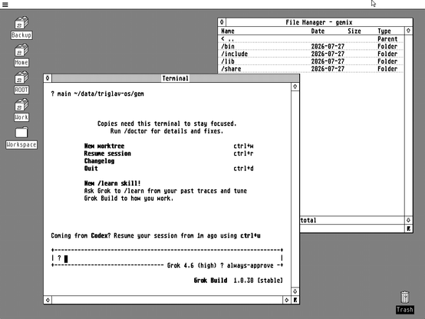
Task: Click the File Manager resize gadget
Action: pyautogui.click(x=408, y=229)
